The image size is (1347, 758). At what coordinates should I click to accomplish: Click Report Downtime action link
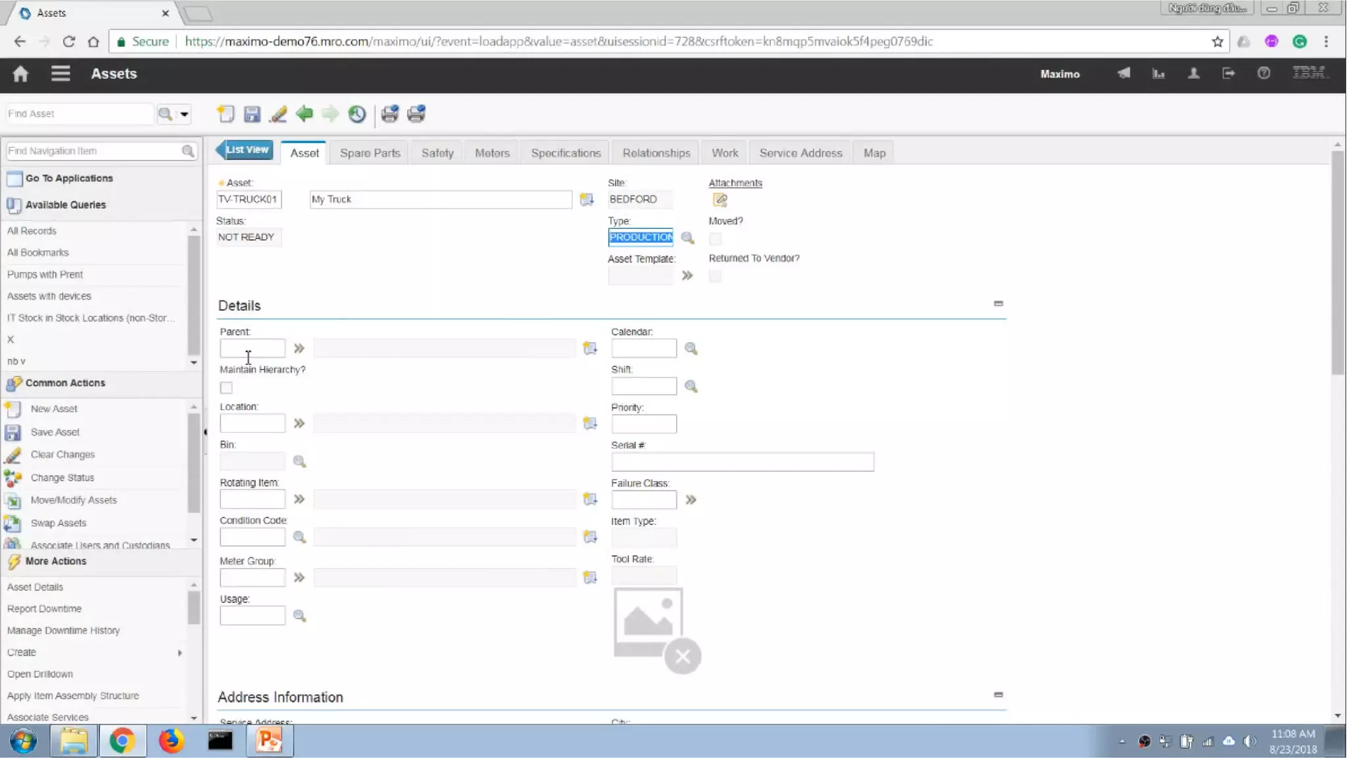click(44, 609)
